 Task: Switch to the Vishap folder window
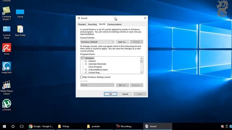[x=70, y=126]
